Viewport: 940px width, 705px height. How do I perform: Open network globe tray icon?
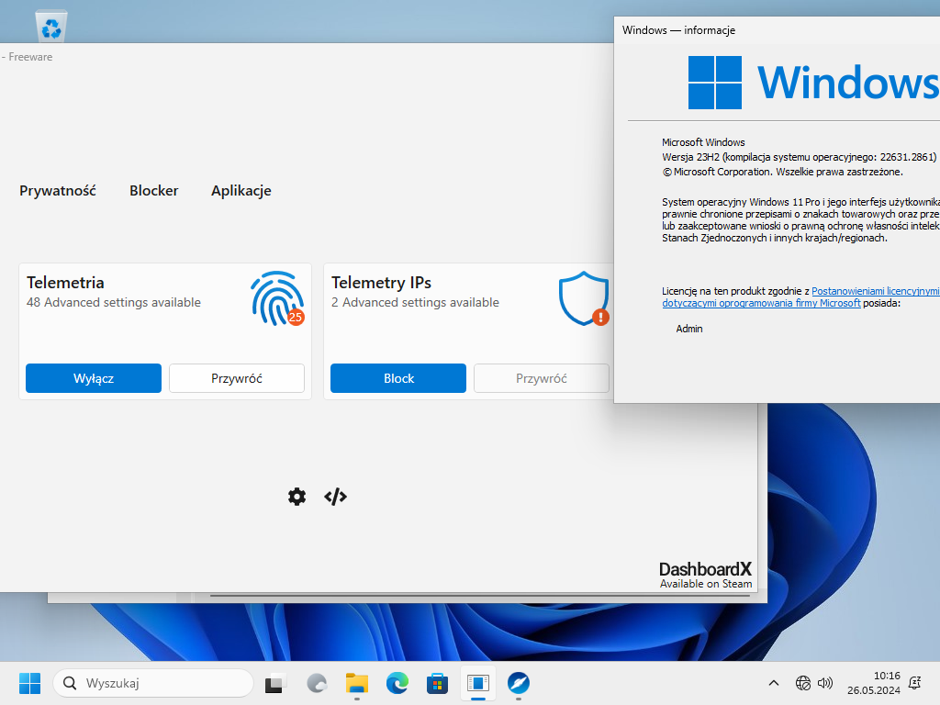click(x=802, y=683)
